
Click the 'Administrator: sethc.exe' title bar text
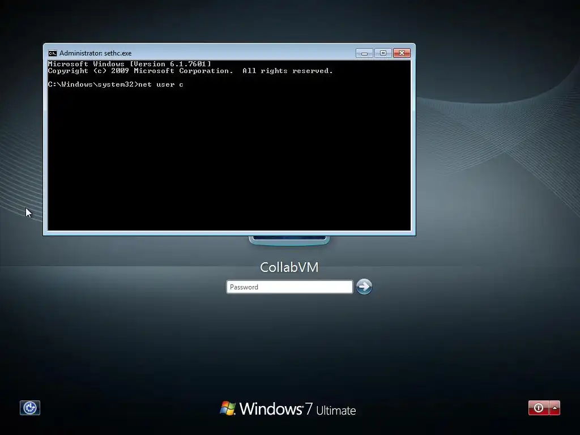95,53
